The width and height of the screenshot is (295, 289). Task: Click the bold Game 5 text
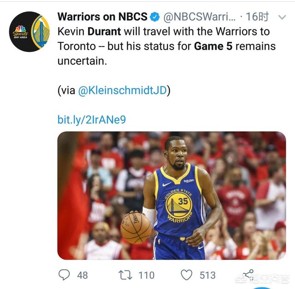215,46
